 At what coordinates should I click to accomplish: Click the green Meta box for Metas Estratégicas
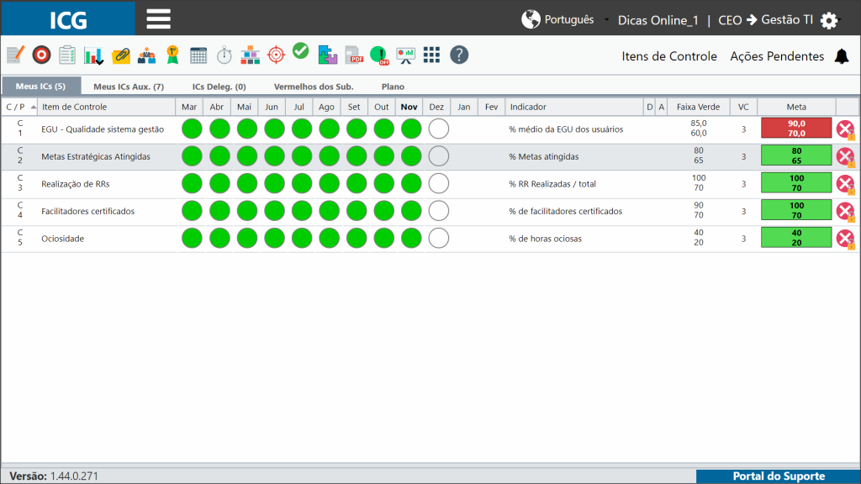tap(796, 155)
